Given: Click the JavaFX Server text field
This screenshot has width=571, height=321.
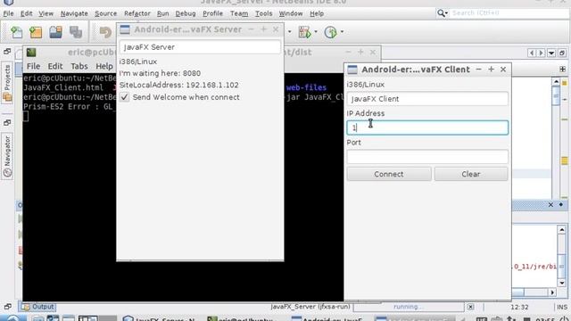Looking at the screenshot, I should [200, 47].
